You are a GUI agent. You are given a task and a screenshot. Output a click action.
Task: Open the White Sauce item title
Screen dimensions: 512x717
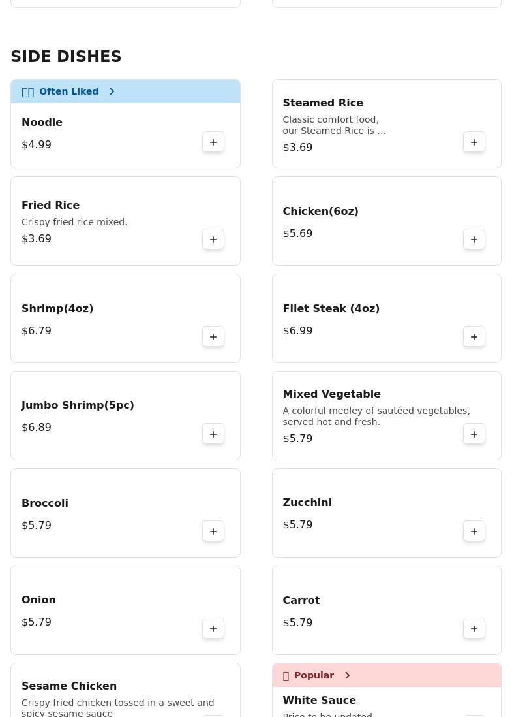click(x=319, y=700)
